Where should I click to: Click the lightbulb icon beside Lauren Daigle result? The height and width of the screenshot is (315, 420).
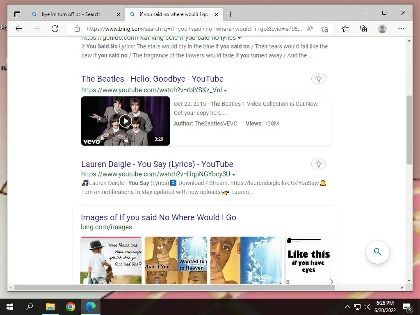pos(318,164)
